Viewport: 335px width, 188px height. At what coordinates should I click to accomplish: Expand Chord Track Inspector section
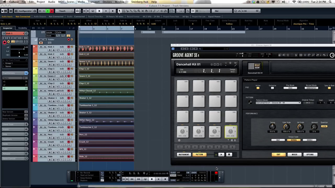[x=15, y=125]
